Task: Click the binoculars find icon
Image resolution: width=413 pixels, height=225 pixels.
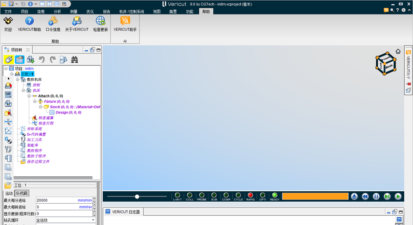Action: [75, 60]
